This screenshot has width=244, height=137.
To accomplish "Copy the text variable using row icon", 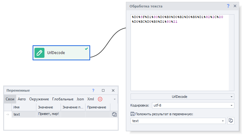I will click(114, 114).
